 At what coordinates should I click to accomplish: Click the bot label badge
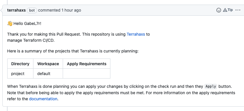32,10
